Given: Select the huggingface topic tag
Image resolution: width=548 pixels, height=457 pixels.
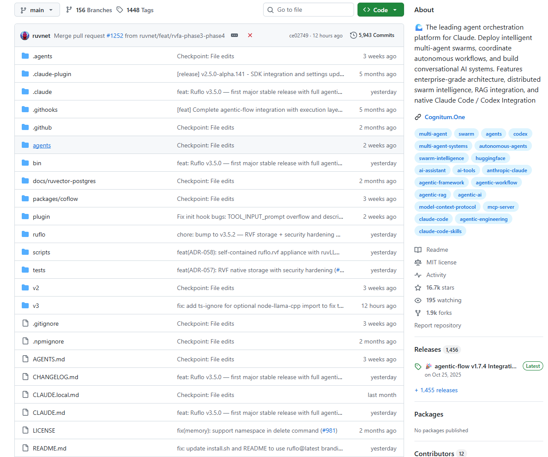Looking at the screenshot, I should [490, 158].
